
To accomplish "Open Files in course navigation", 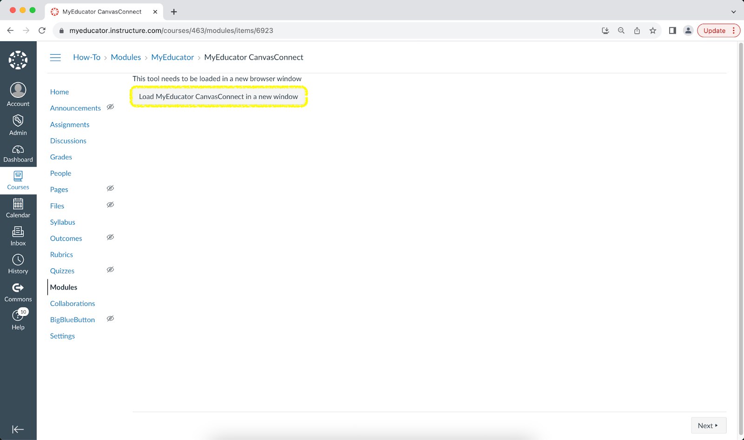I will coord(57,206).
